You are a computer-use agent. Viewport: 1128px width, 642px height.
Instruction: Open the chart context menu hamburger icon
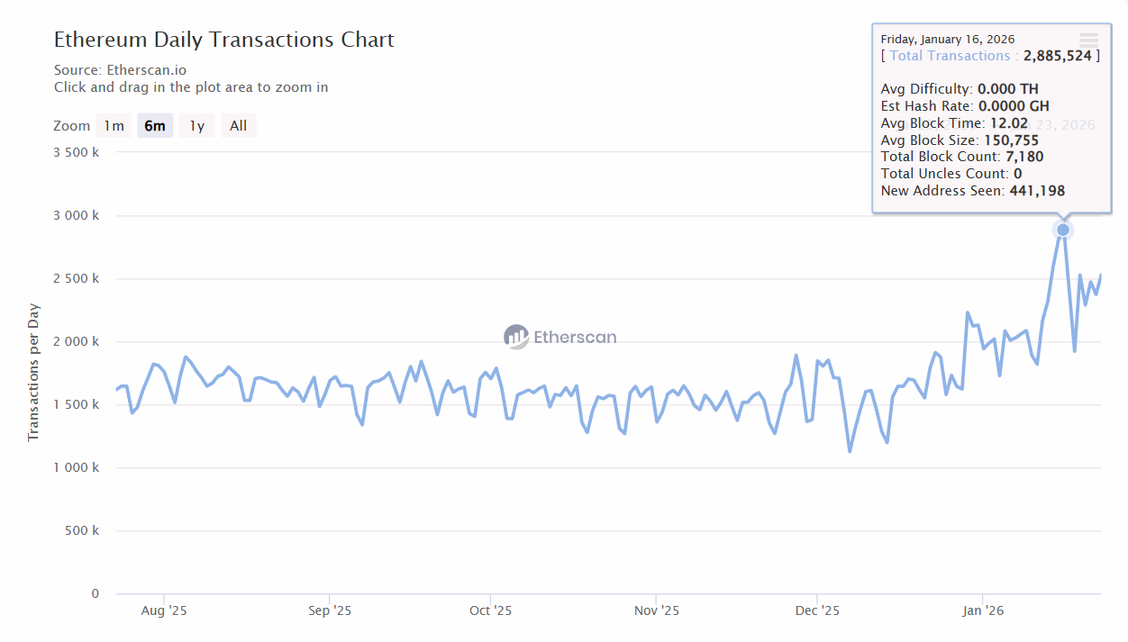point(1088,40)
